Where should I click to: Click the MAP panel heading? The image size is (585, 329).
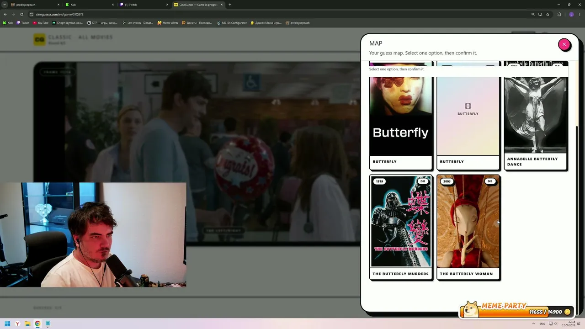pos(376,43)
